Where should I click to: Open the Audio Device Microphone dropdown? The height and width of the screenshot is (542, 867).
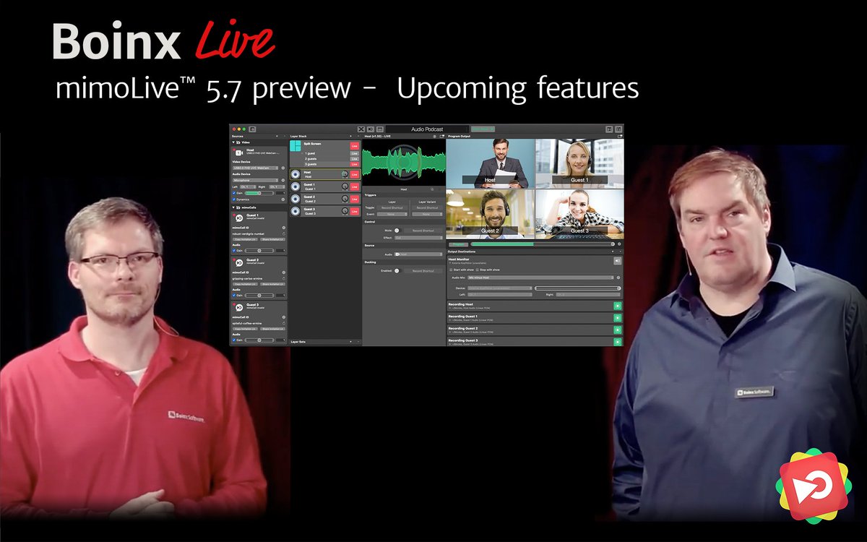pos(255,180)
